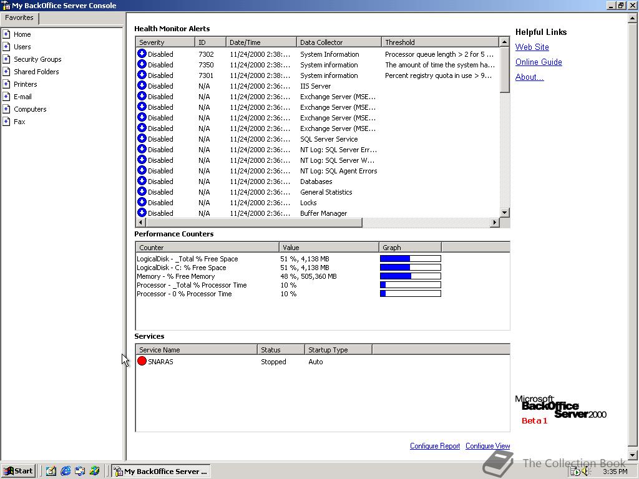Screen dimensions: 639x479
Task: Click the page icon beside E-mail
Action: tap(6, 97)
